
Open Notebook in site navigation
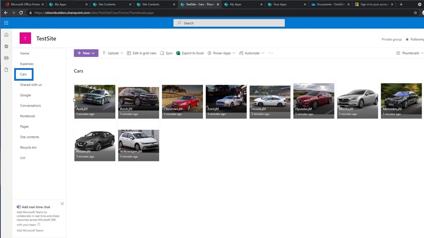pos(28,116)
